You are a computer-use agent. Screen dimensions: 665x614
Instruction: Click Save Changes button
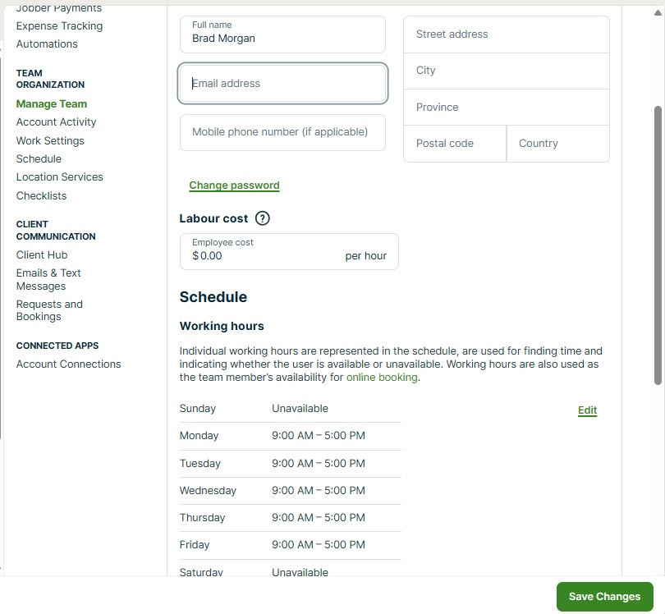pyautogui.click(x=604, y=596)
